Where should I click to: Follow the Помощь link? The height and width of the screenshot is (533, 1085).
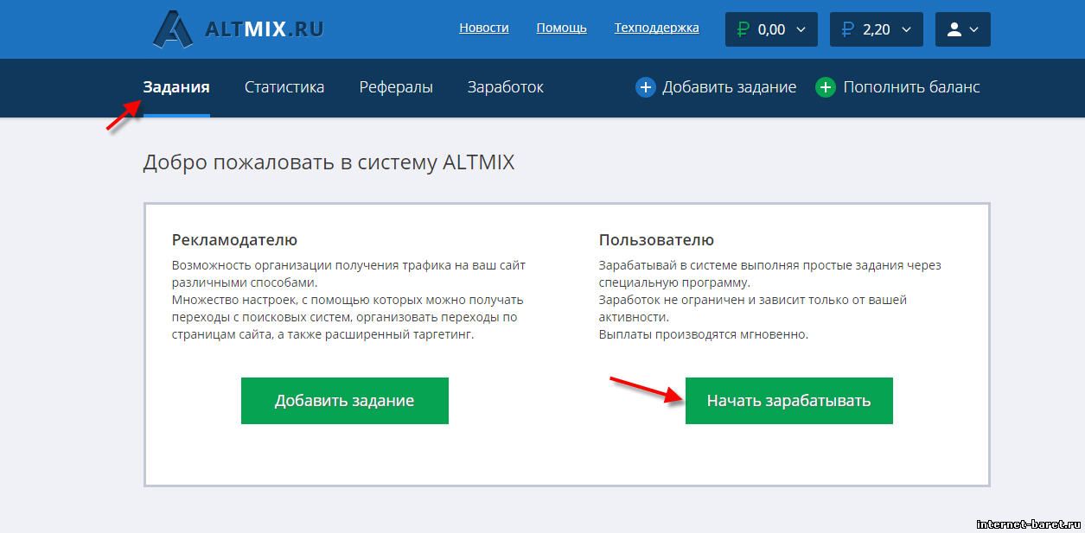tap(562, 28)
